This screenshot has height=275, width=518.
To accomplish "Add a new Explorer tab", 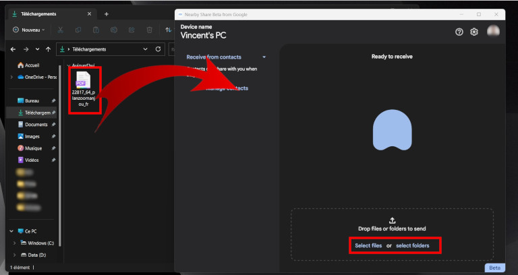I will pos(106,13).
